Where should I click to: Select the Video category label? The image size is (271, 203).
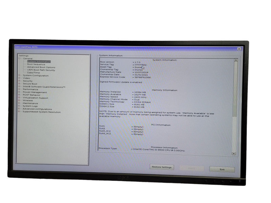[26, 78]
